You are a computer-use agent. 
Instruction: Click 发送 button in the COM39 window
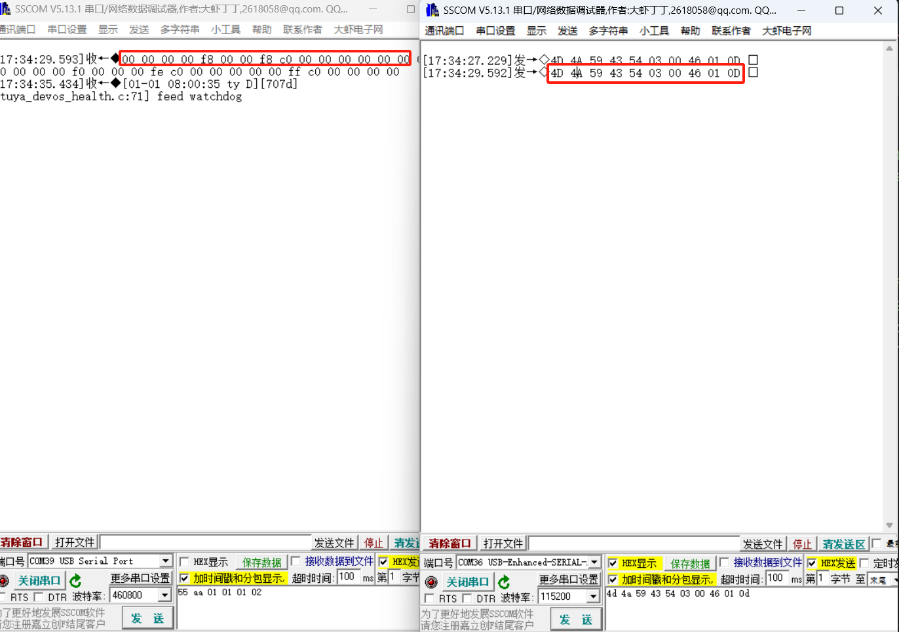pyautogui.click(x=147, y=618)
